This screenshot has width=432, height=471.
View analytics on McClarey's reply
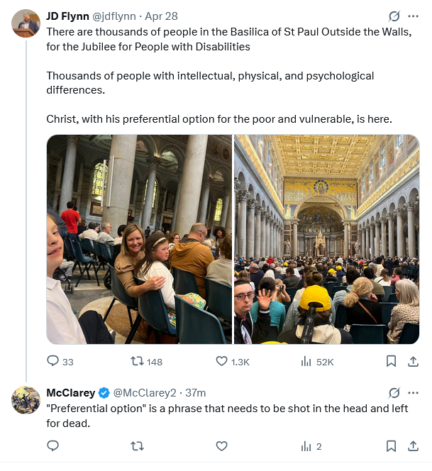click(306, 446)
